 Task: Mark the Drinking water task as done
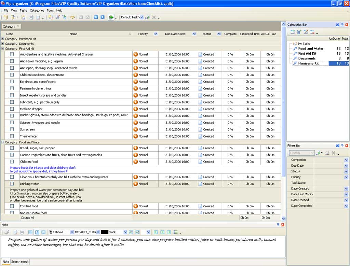pyautogui.click(x=12, y=184)
